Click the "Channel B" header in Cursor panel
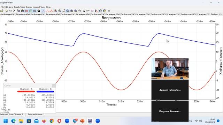Image resolution: width=223 pixels, height=125 pixels. pyautogui.click(x=45, y=89)
